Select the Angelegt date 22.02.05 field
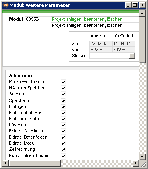 coord(101,43)
